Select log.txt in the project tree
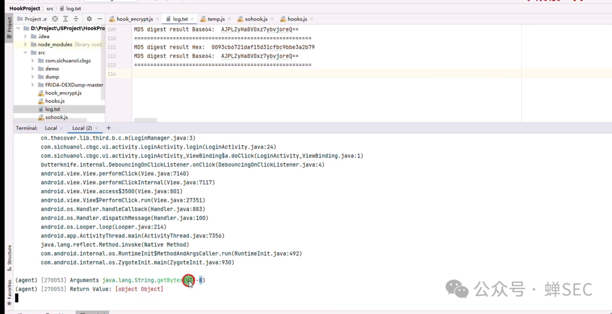 tap(52, 109)
